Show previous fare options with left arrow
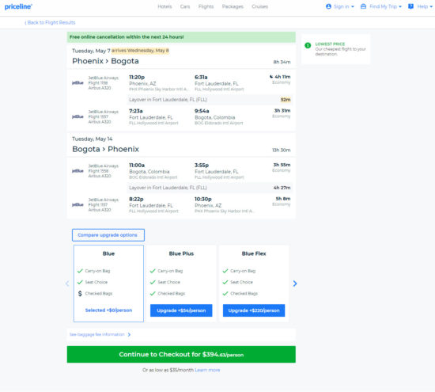Viewport: 435px width, 392px height. pos(67,284)
